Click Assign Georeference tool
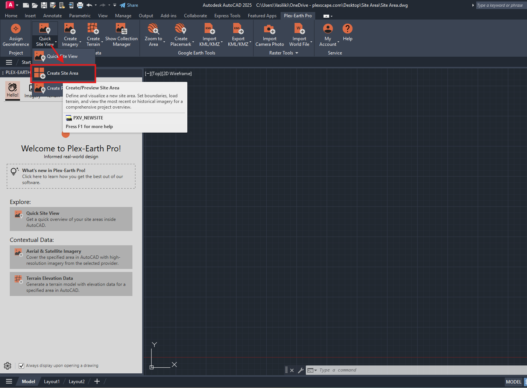The image size is (527, 388). pyautogui.click(x=16, y=35)
